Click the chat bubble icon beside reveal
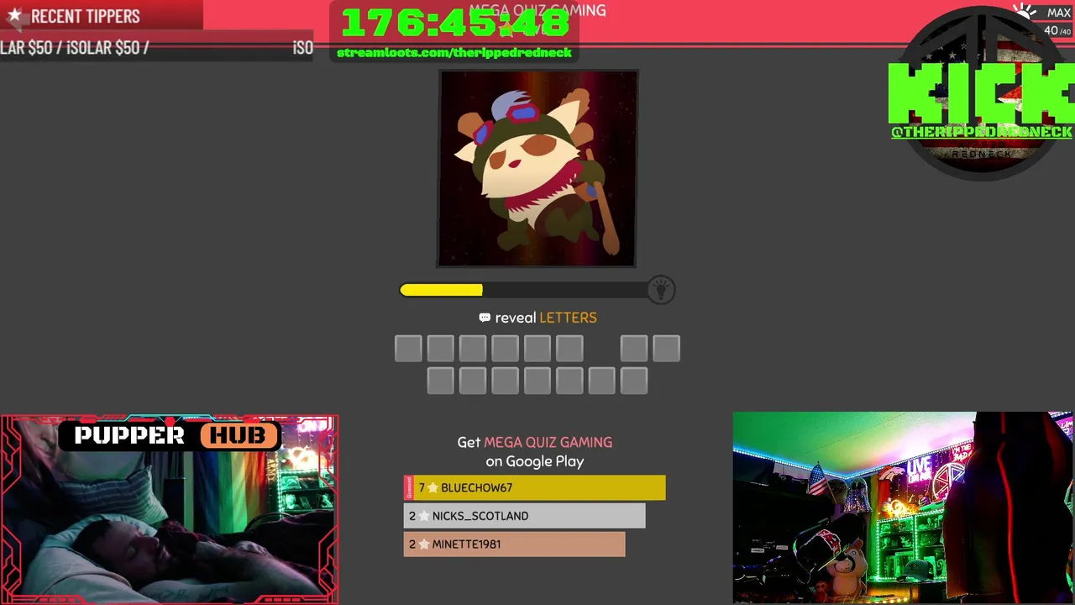The height and width of the screenshot is (605, 1075). 485,318
